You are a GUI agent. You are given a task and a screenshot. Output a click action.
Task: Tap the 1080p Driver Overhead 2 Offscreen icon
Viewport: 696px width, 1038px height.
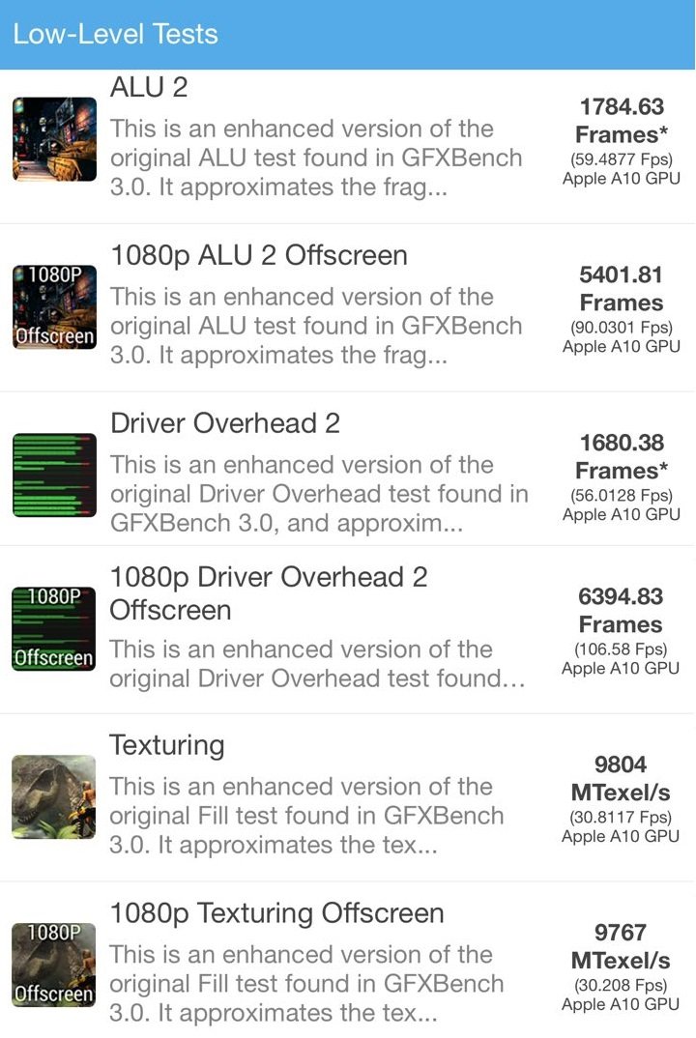point(53,629)
